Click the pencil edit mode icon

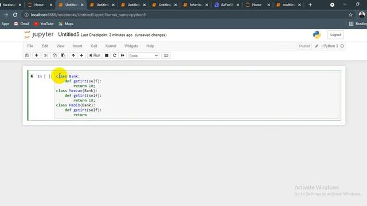pyautogui.click(x=317, y=46)
